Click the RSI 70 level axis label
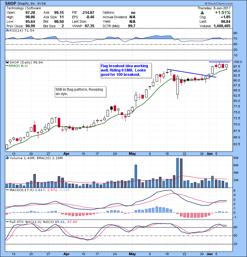 pos(235,39)
